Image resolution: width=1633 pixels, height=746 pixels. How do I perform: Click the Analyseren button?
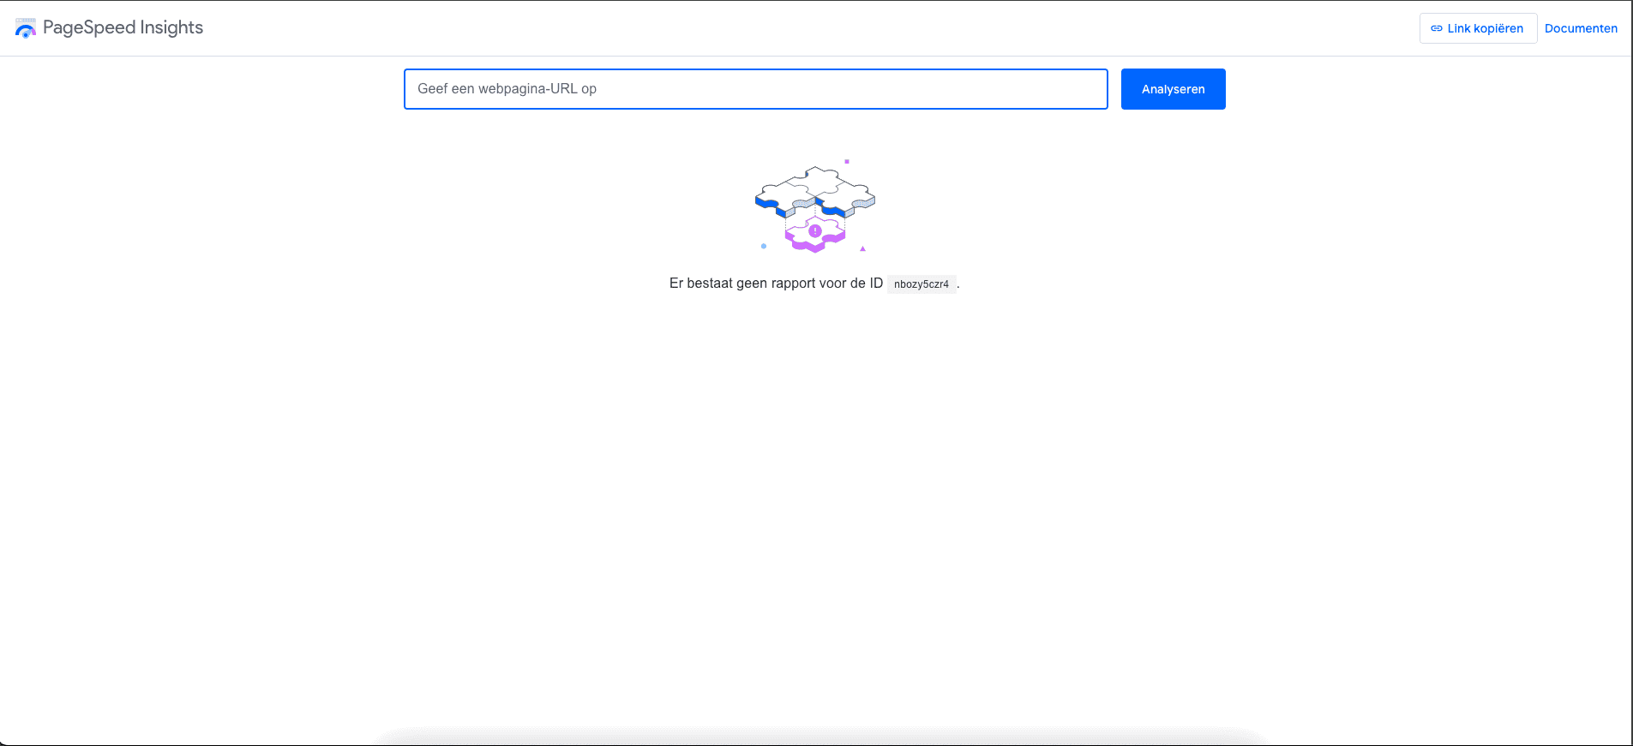pos(1173,89)
